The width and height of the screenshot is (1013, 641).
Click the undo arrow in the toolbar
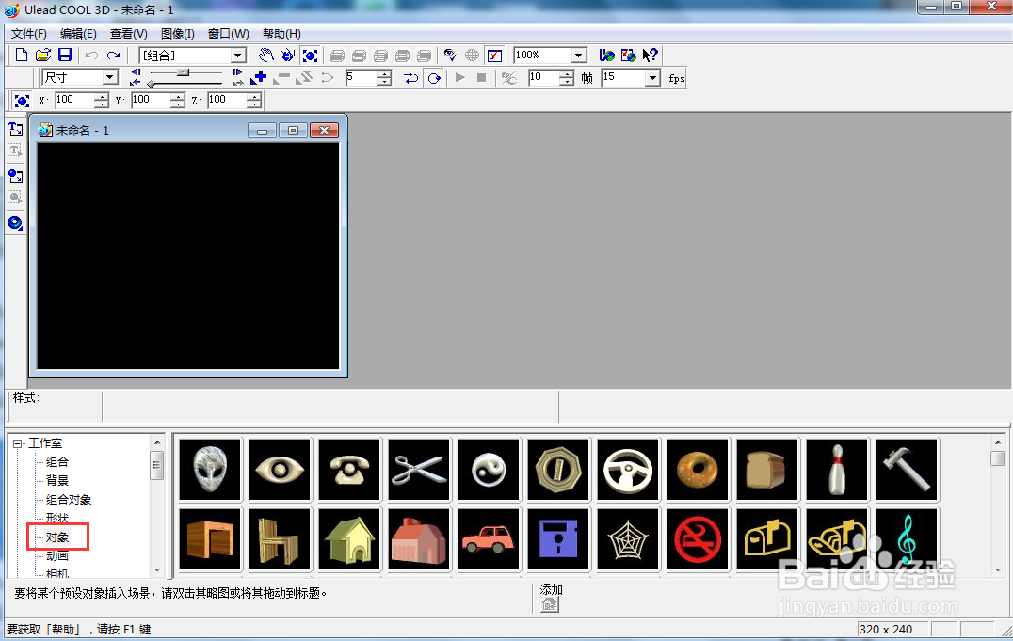click(91, 56)
